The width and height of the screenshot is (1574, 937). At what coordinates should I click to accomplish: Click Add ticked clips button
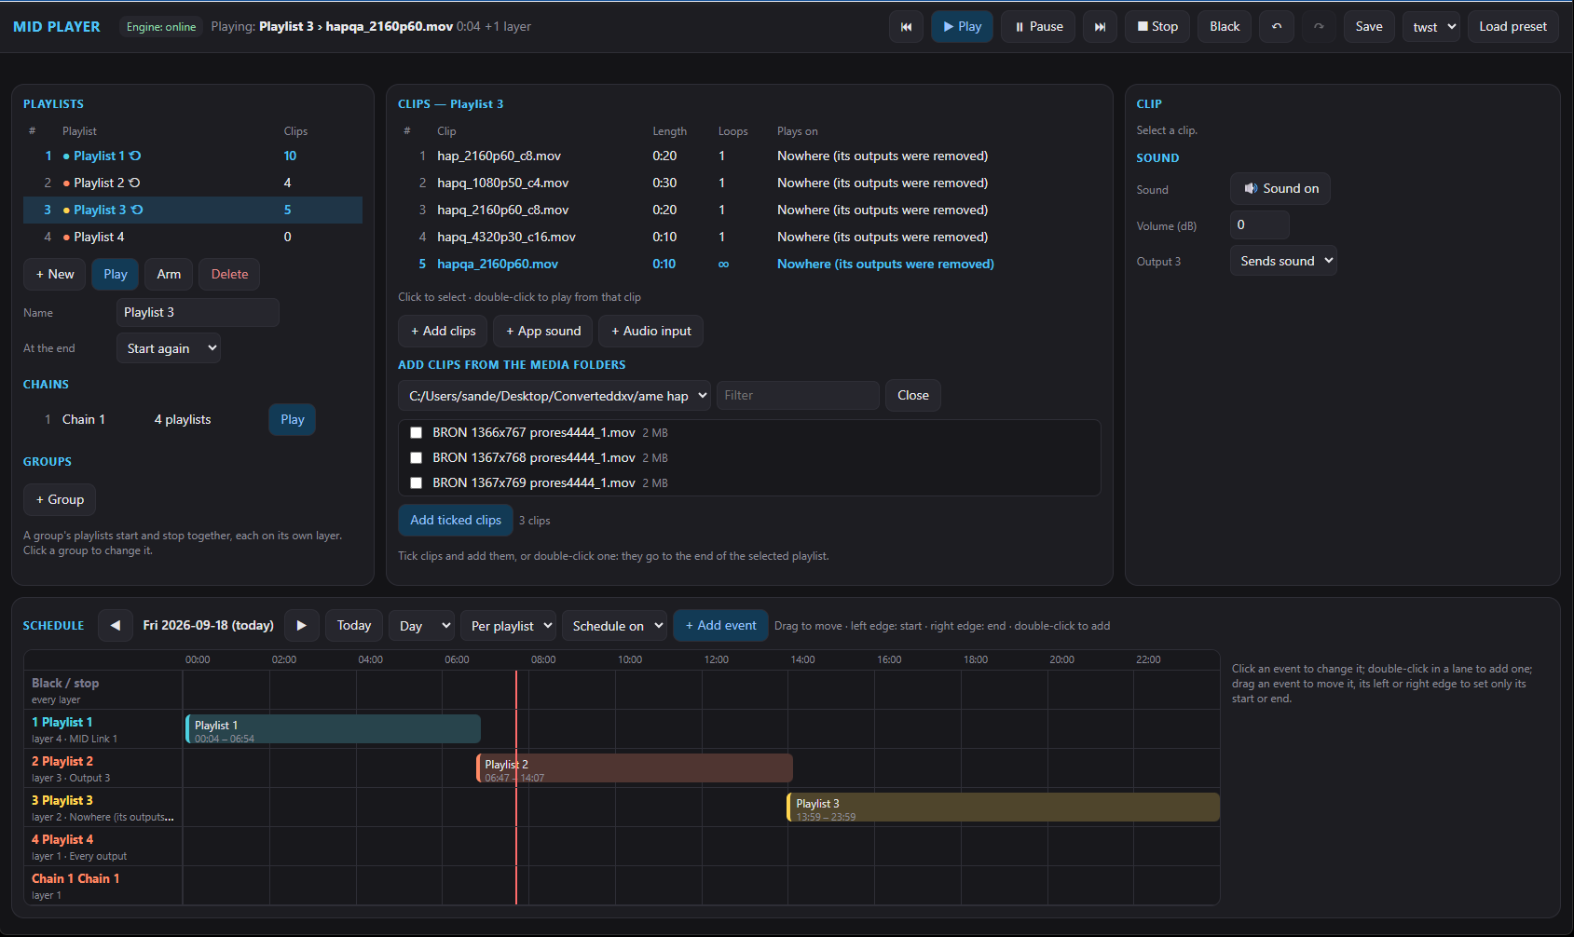(x=456, y=521)
